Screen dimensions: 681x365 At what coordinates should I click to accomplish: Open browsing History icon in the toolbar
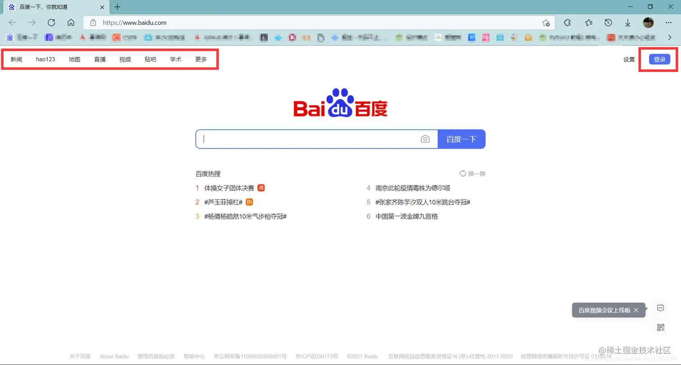608,23
